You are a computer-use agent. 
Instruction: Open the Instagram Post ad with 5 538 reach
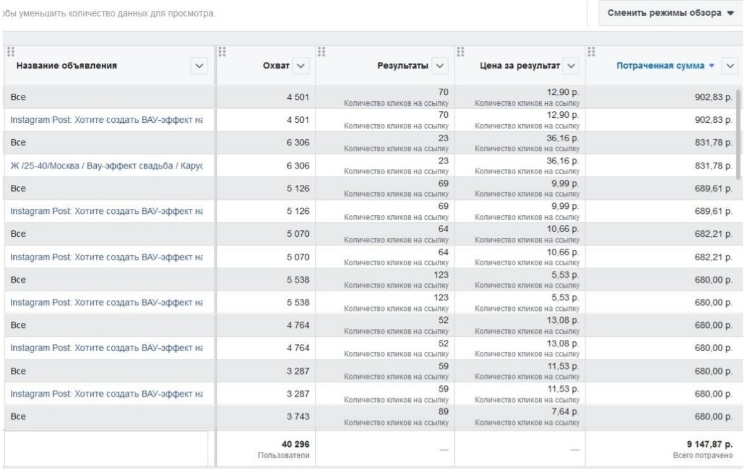(111, 303)
